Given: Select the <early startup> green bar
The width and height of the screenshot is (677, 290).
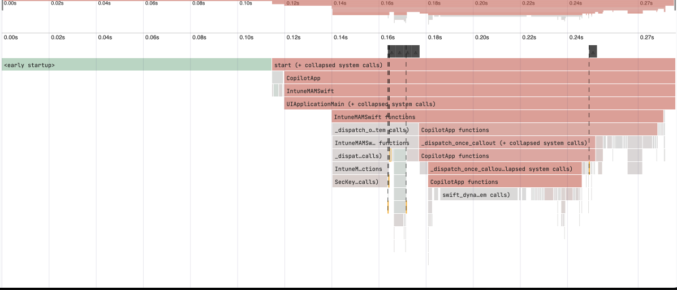Looking at the screenshot, I should (x=136, y=65).
